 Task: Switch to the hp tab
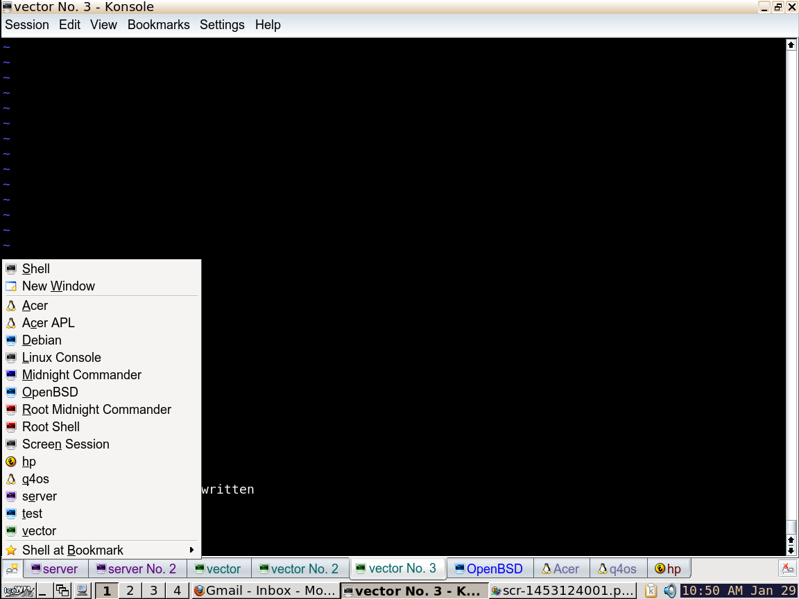coord(669,568)
